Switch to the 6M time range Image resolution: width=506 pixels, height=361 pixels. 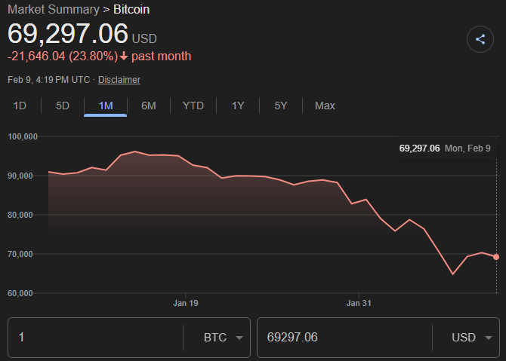(149, 106)
